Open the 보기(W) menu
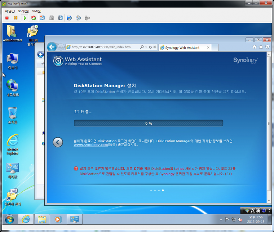Image resolution: width=274 pixels, height=232 pixels. (23, 11)
